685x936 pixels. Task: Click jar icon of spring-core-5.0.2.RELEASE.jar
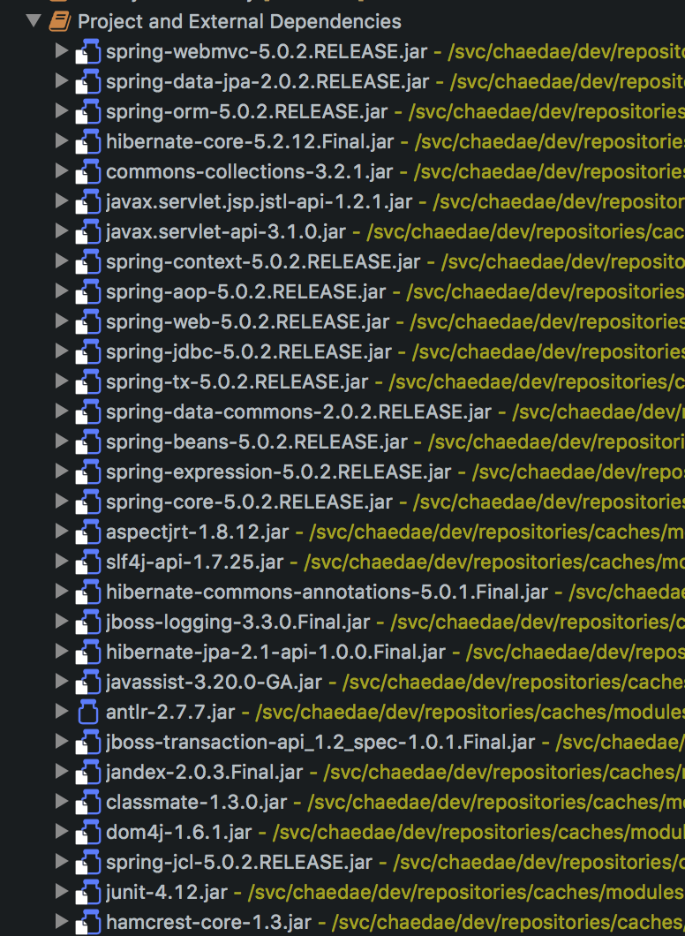(88, 502)
